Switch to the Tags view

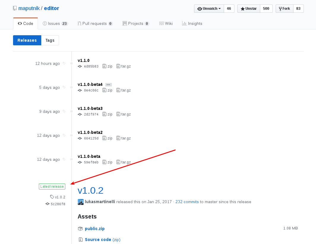[50, 40]
